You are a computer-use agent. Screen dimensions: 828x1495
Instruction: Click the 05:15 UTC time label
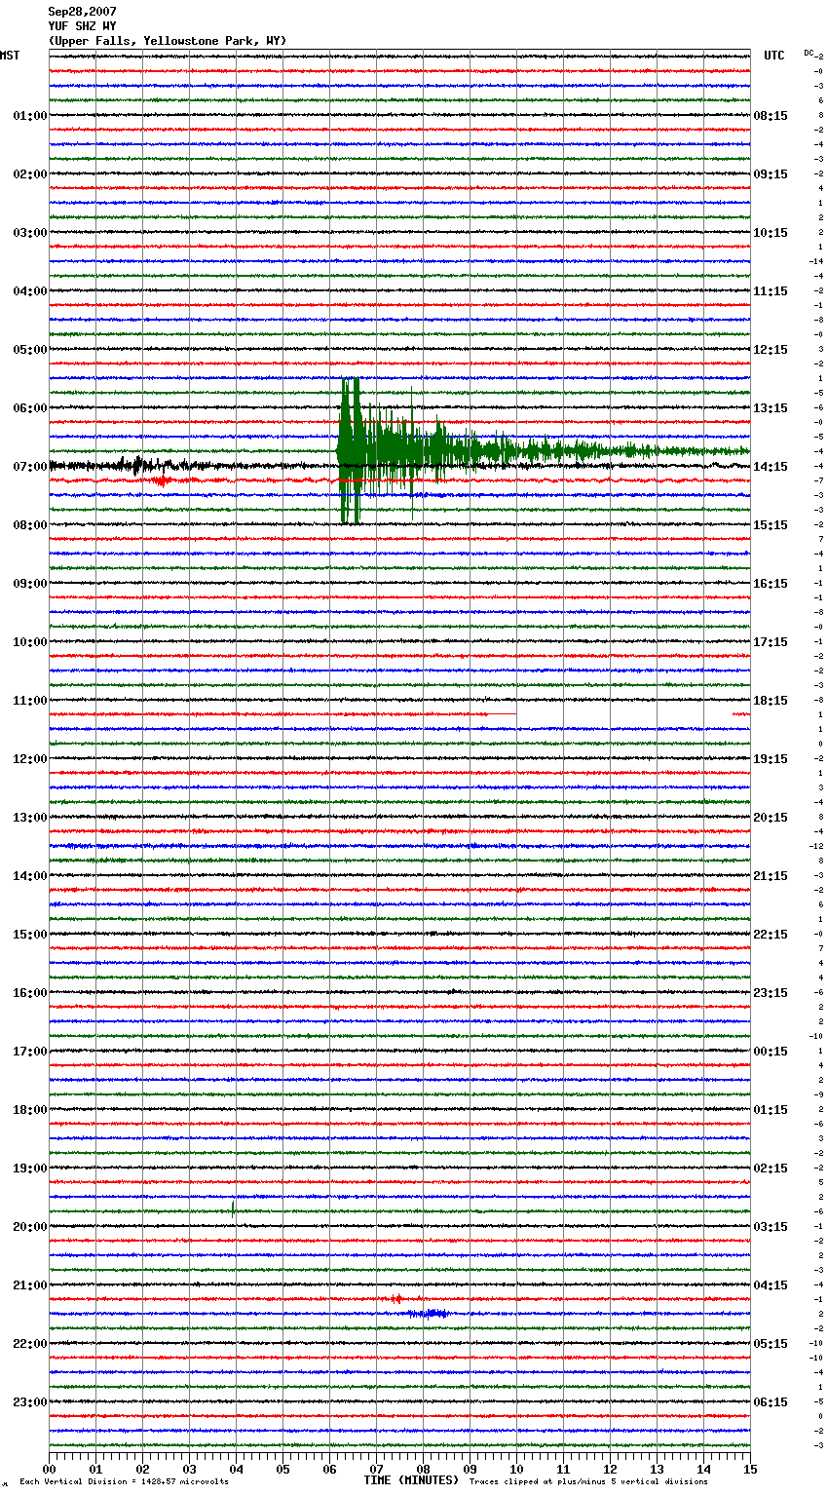pos(771,1344)
